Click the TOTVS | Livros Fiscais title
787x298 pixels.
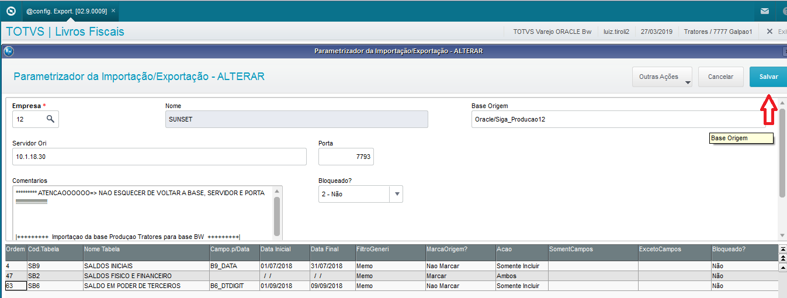[65, 32]
